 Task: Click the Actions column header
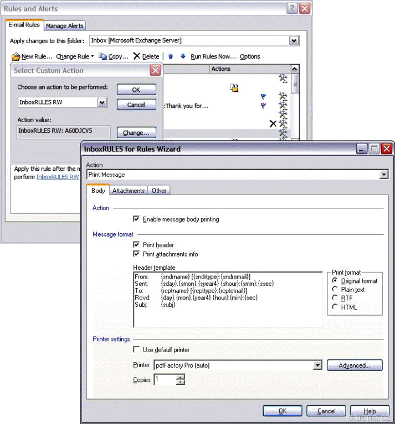[250, 69]
